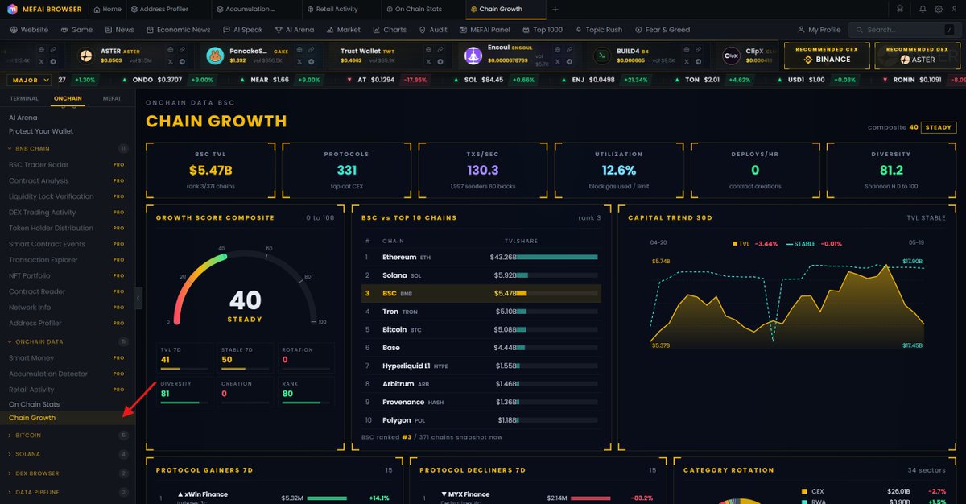Viewport: 966px width, 504px height.
Task: Select the Hyperliquid L1 chain row
Action: coord(481,366)
